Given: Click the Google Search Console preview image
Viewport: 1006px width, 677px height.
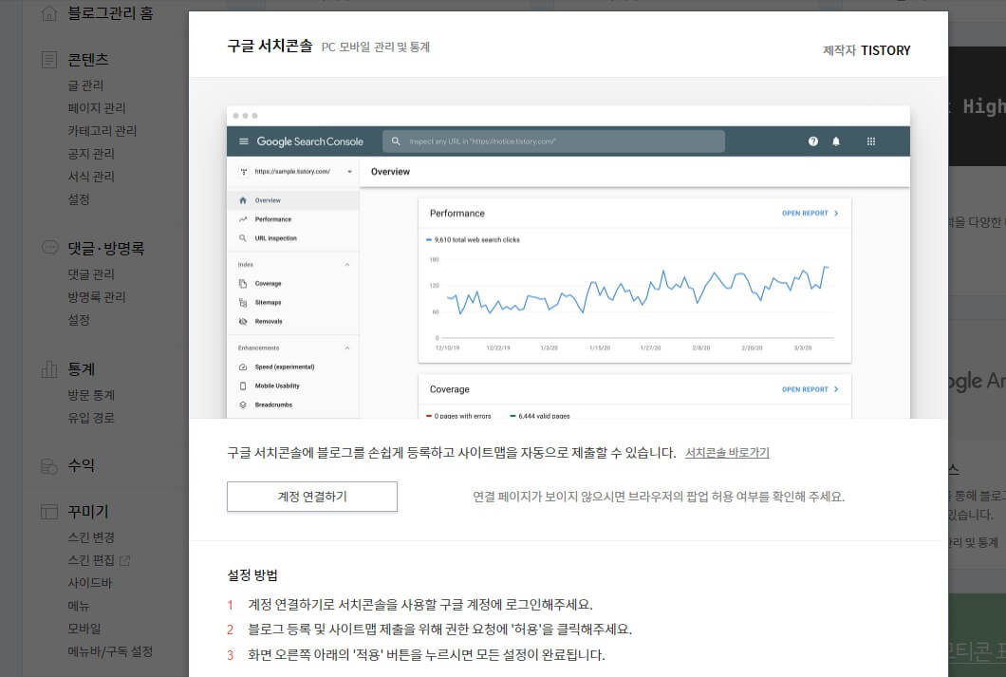Looking at the screenshot, I should tap(568, 262).
